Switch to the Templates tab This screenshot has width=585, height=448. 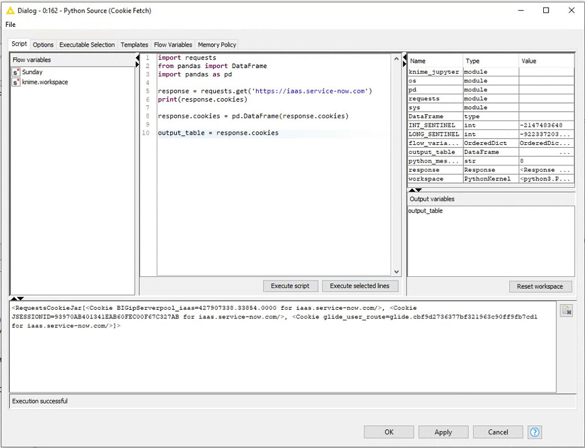[x=134, y=45]
